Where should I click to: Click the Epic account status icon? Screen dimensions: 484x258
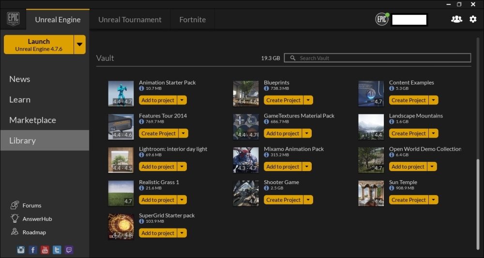[x=382, y=19]
